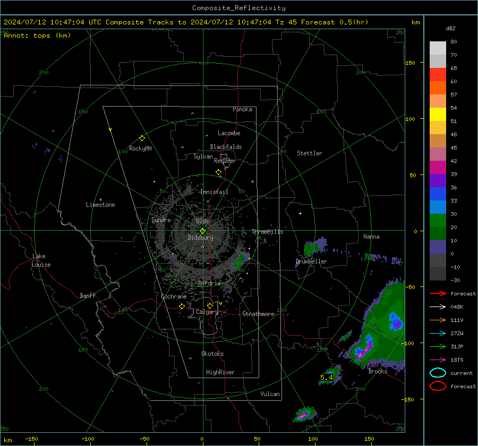
Task: Click the 'Annot: tops (km)' label
Action: tap(37, 36)
